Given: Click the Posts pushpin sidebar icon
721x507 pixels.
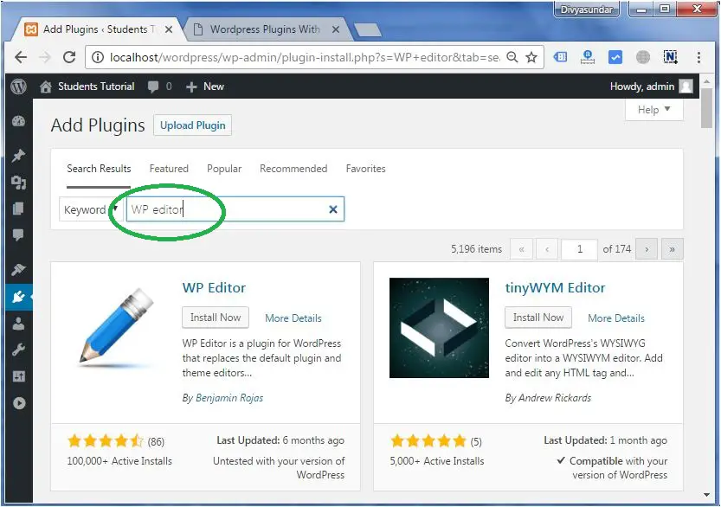Looking at the screenshot, I should [18, 156].
